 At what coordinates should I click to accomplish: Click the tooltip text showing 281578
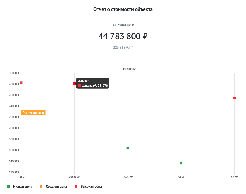(x=94, y=86)
